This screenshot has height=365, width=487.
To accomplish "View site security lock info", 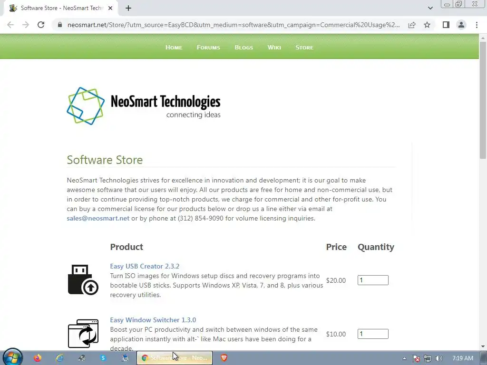I will tap(60, 25).
